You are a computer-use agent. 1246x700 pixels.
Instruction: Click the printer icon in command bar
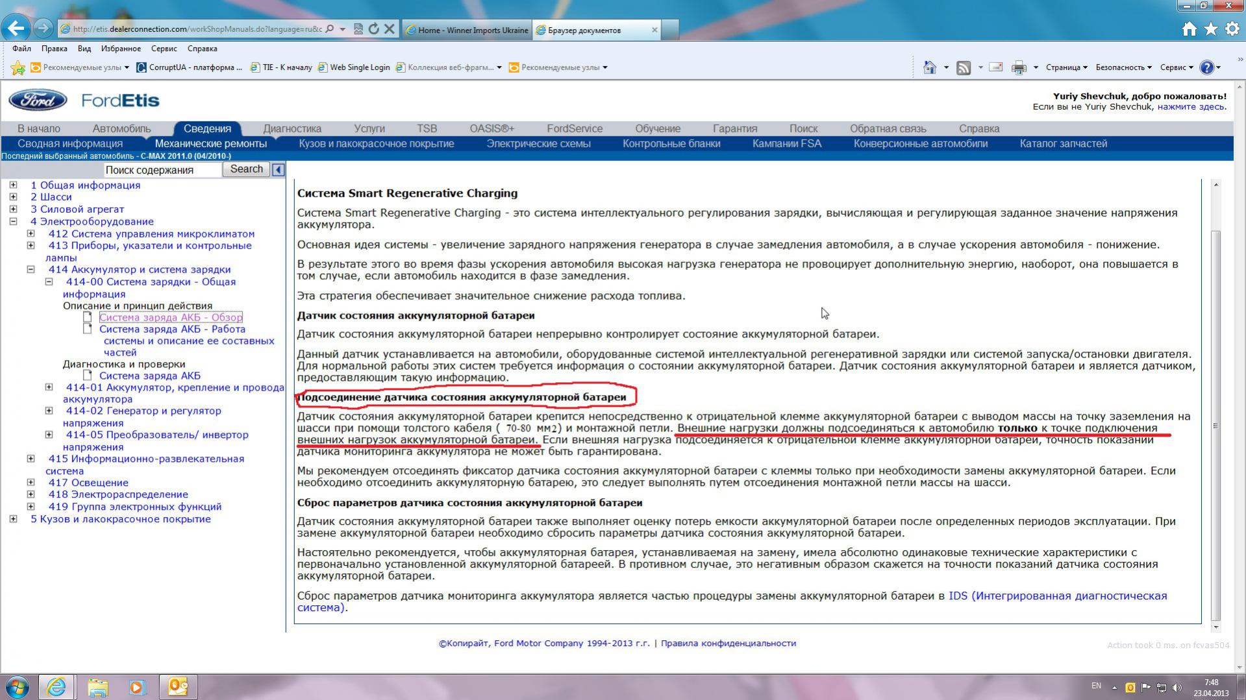click(x=1019, y=67)
